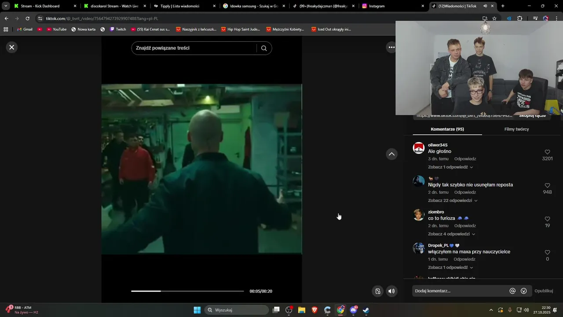Seek the video progress bar
The width and height of the screenshot is (563, 317).
tap(187, 291)
